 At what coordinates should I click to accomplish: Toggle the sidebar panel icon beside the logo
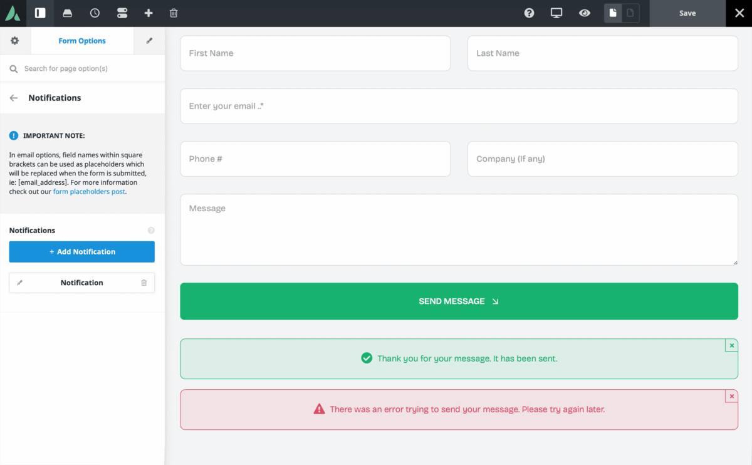[40, 13]
